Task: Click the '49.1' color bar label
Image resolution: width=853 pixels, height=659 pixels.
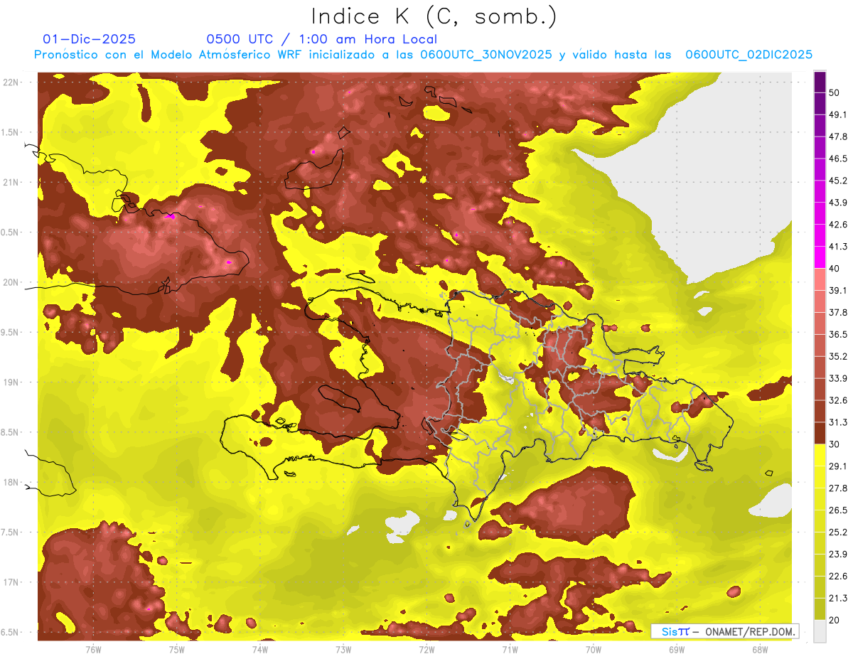Action: (838, 114)
